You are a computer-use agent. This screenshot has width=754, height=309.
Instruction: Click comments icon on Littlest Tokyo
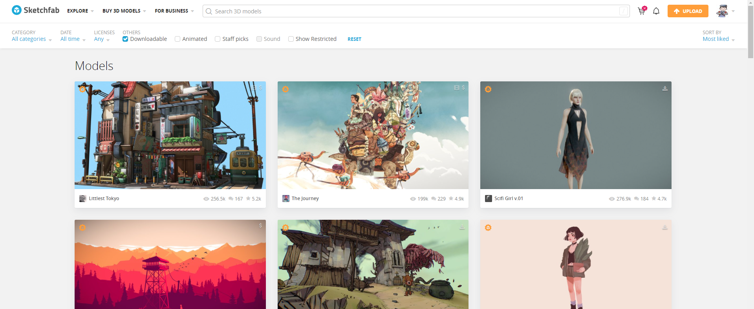[231, 199]
